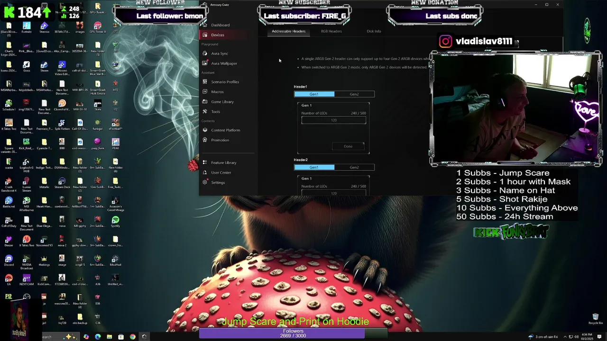607x341 pixels.
Task: Minimize the Armoury Crate window
Action: [x=535, y=4]
